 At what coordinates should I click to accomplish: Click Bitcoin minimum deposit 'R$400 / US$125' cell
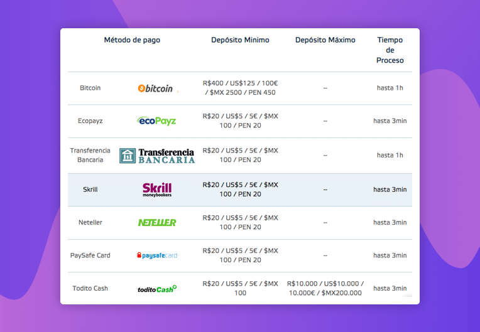pos(240,88)
